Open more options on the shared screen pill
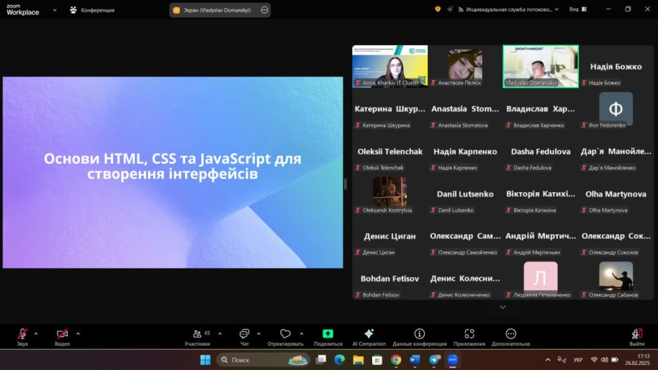This screenshot has height=370, width=658. pyautogui.click(x=264, y=10)
